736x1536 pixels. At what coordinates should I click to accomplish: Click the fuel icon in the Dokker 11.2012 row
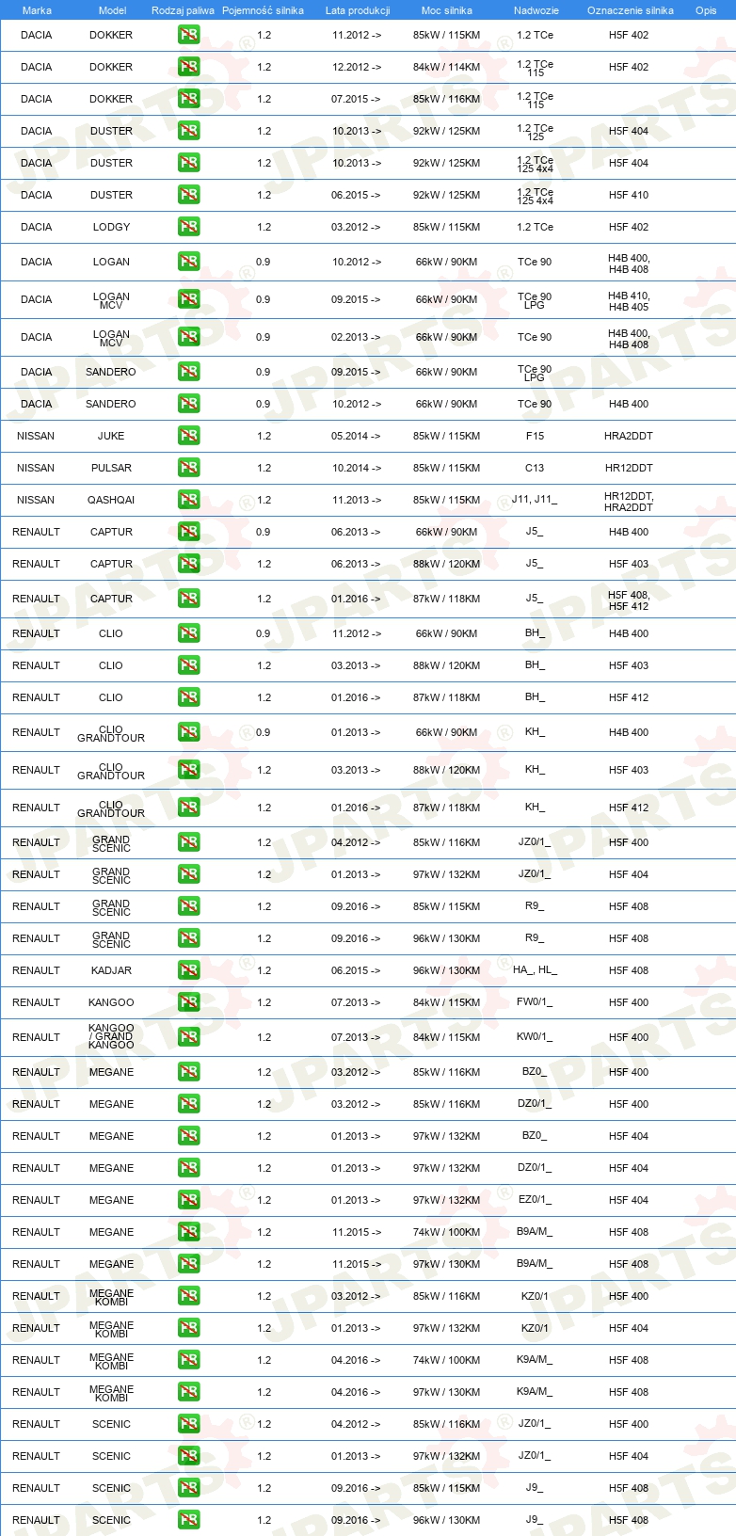point(189,35)
